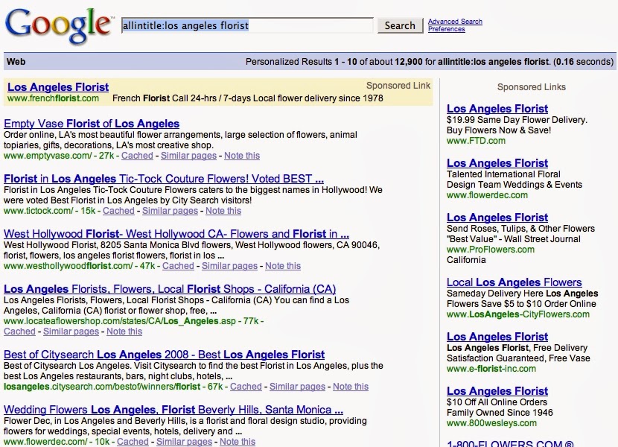Open the flowerdec.com sponsored Los Angeles Florist ad
Screen dimensions: 618x447
coord(497,163)
